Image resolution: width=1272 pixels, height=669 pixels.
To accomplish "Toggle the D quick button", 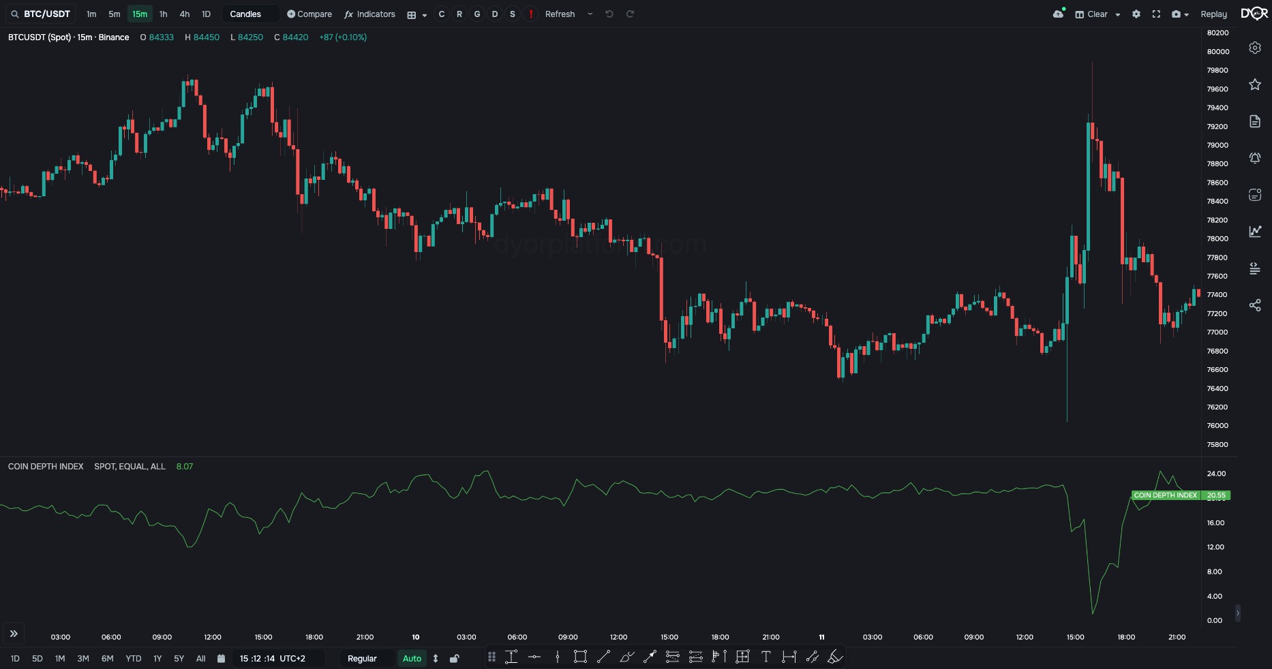I will pyautogui.click(x=495, y=14).
